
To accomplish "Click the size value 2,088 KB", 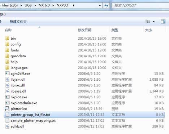I will [156, 79].
